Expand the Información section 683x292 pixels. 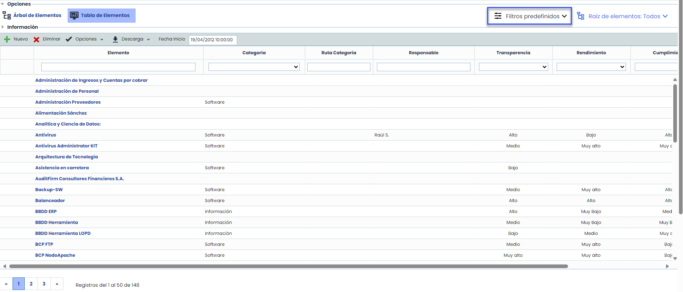pyautogui.click(x=2, y=27)
